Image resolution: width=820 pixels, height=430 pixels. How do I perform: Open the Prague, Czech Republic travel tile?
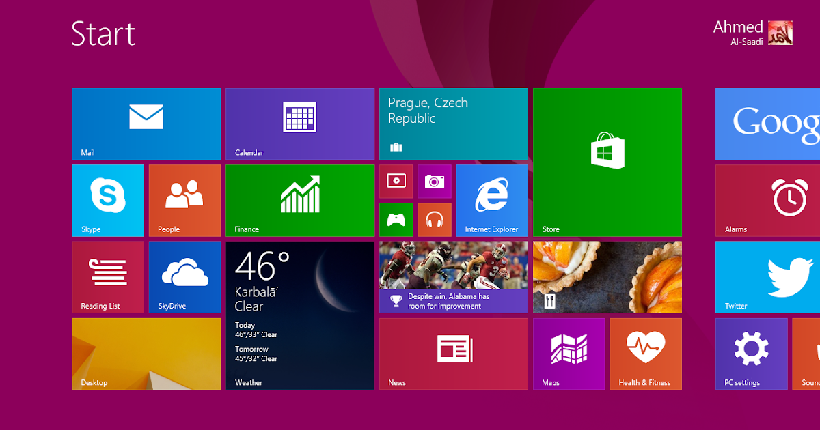(454, 124)
